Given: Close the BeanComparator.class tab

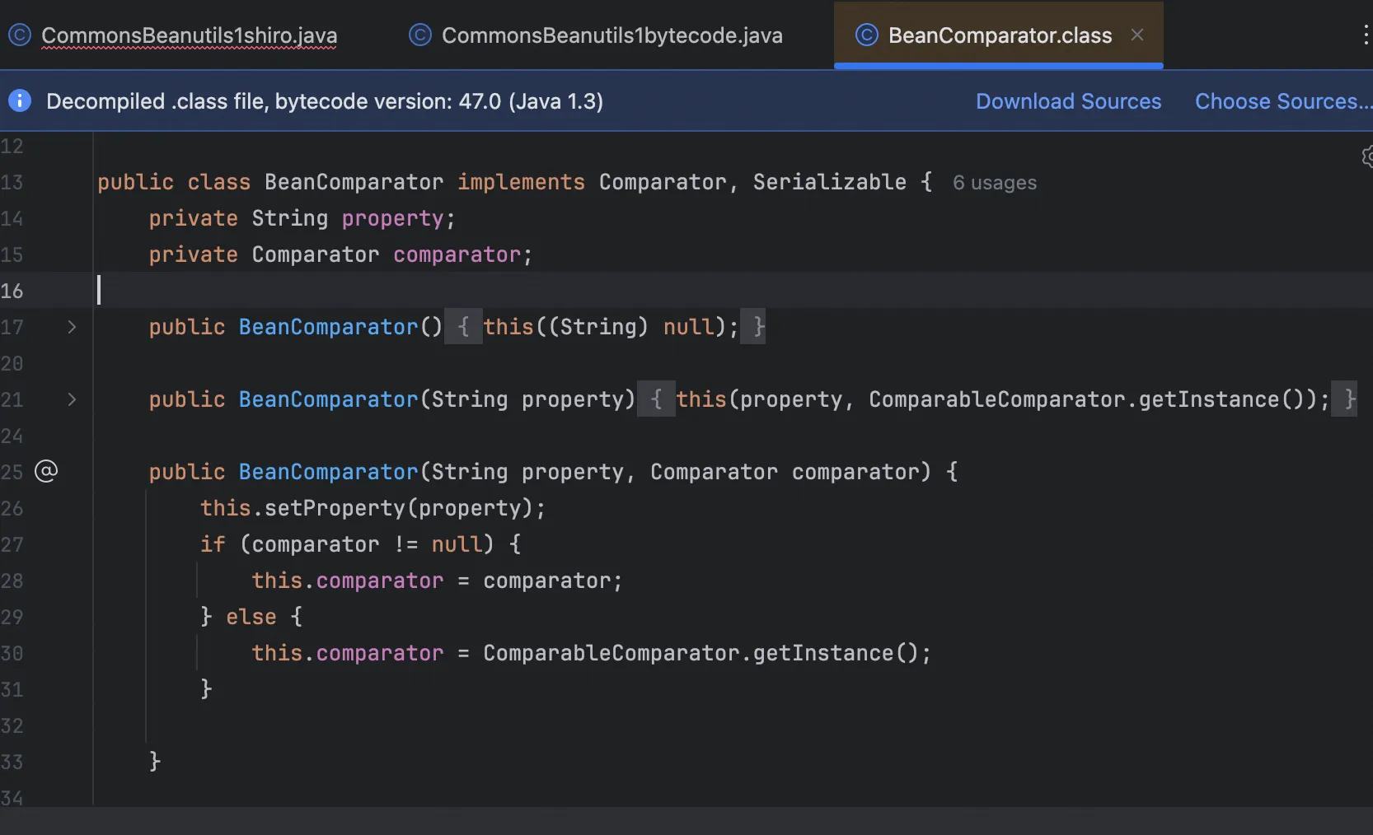Looking at the screenshot, I should tap(1137, 35).
